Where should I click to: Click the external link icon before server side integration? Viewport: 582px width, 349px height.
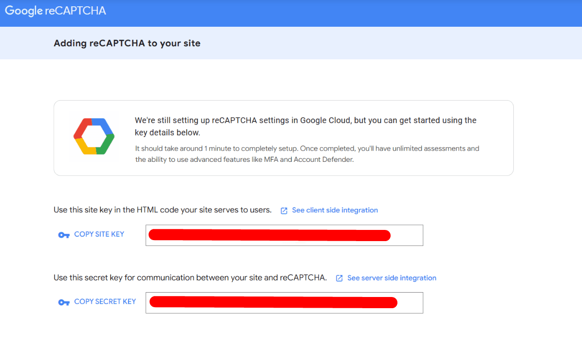click(x=339, y=278)
